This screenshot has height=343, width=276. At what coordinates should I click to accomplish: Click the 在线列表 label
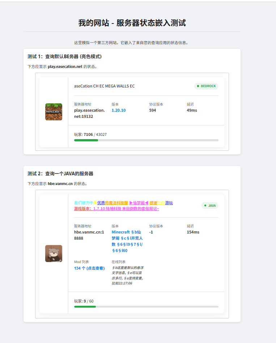tap(118, 262)
